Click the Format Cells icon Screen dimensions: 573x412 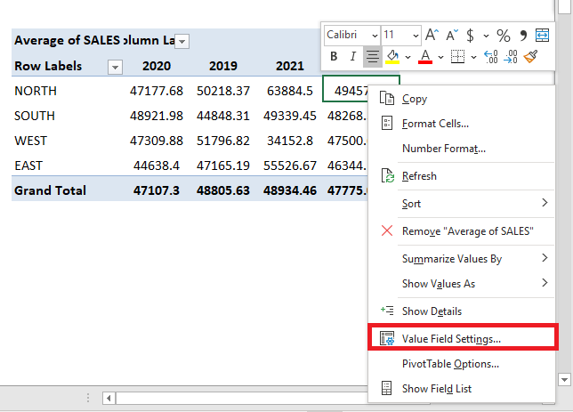coord(387,123)
